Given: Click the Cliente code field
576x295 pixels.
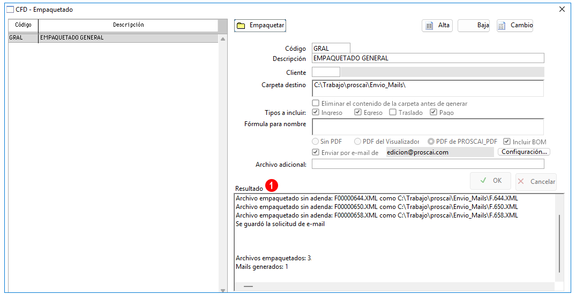Looking at the screenshot, I should point(326,72).
